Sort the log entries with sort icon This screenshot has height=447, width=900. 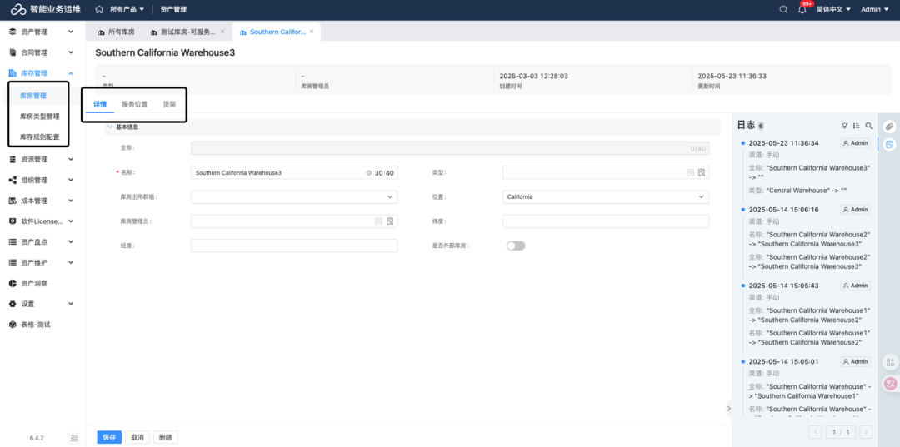click(x=857, y=126)
